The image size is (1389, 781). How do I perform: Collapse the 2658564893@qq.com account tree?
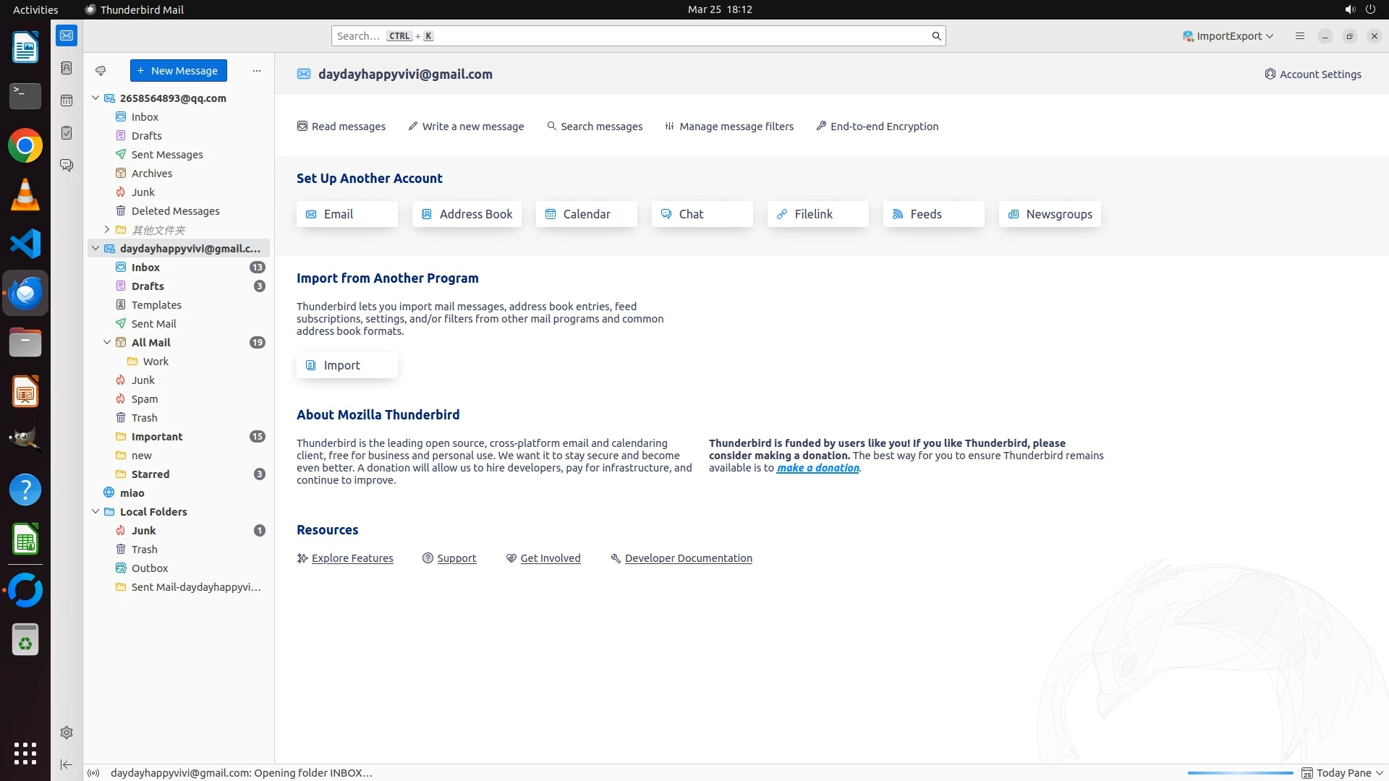tap(95, 98)
